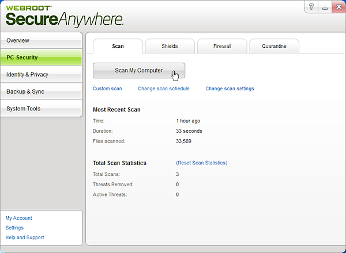The image size is (346, 253).
Task: Click the 'Time:' label
Action: (x=99, y=121)
